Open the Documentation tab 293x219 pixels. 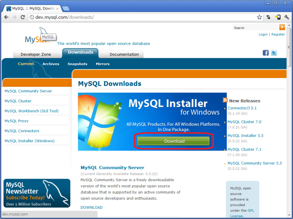[124, 54]
